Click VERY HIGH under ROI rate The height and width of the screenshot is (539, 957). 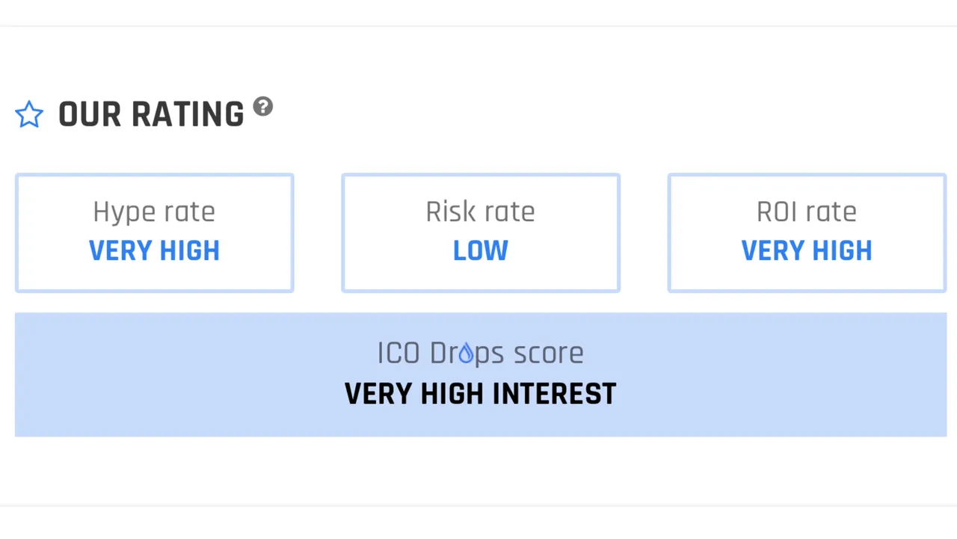pyautogui.click(x=807, y=251)
